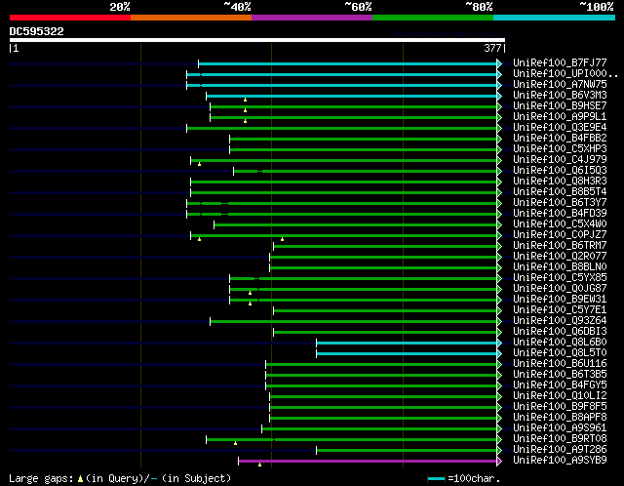The width and height of the screenshot is (624, 486).
Task: Click the purple arrowhead ending the A9SYB9 bar
Action: [x=499, y=462]
